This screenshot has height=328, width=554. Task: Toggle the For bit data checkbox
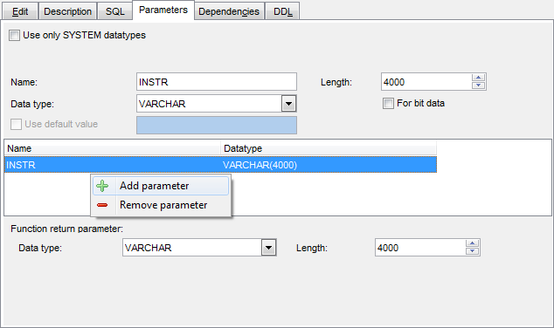point(388,103)
